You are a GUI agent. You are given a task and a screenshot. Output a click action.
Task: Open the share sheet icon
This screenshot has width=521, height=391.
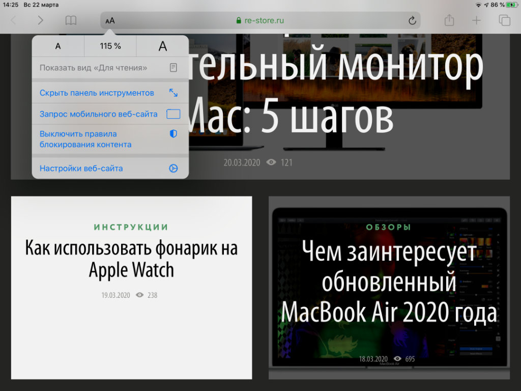[x=449, y=20]
